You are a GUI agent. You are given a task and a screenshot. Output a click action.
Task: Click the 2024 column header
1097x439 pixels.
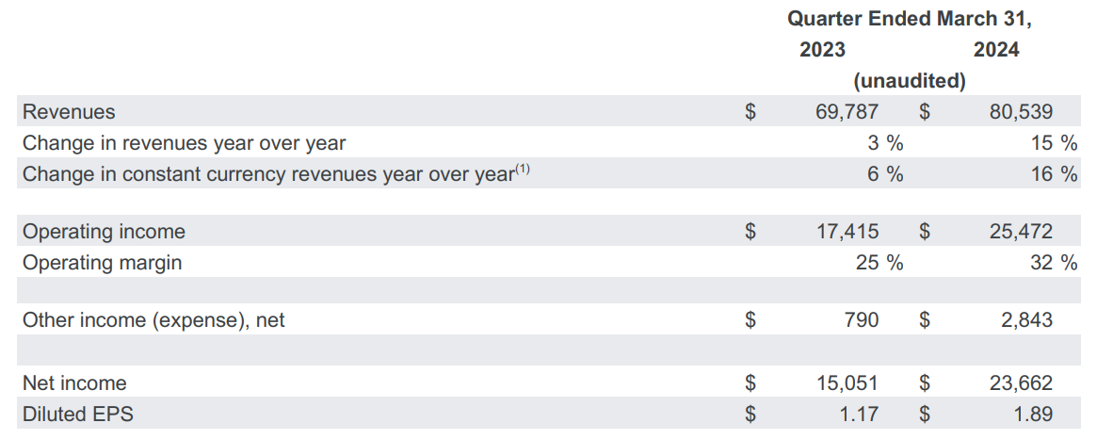click(996, 50)
